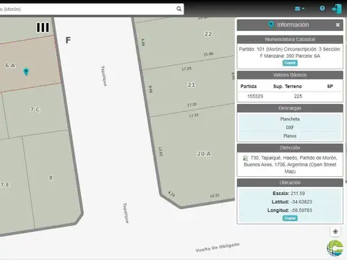Open the help question mark icon
Screen dimensions: 347x260
(322, 9)
